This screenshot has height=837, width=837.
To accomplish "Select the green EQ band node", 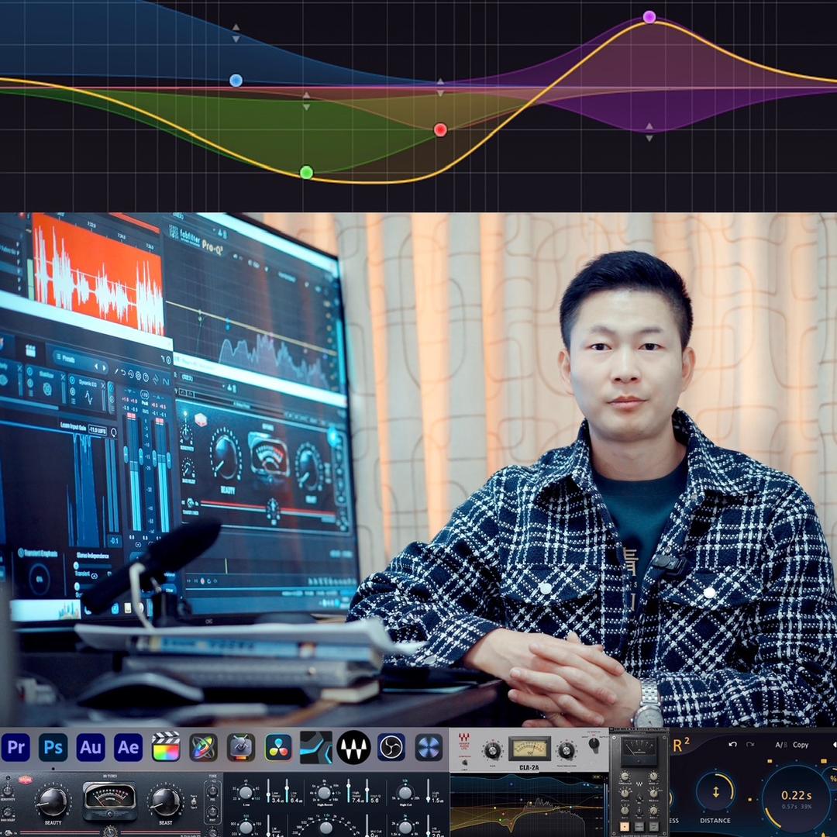I will tap(306, 172).
